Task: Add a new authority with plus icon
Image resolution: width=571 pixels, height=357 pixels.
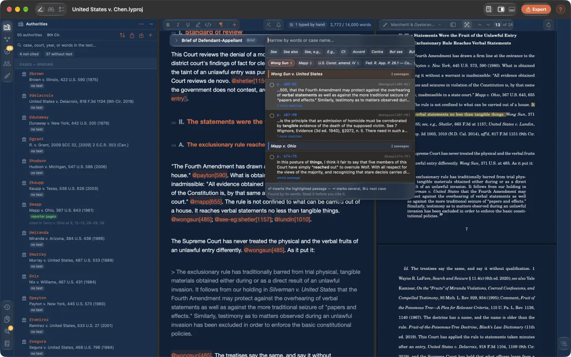Action: click(150, 35)
